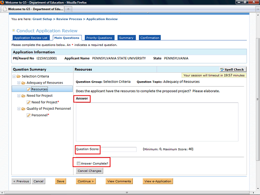This screenshot has width=260, height=195.
Task: Click the View e-Application button
Action: 158,181
